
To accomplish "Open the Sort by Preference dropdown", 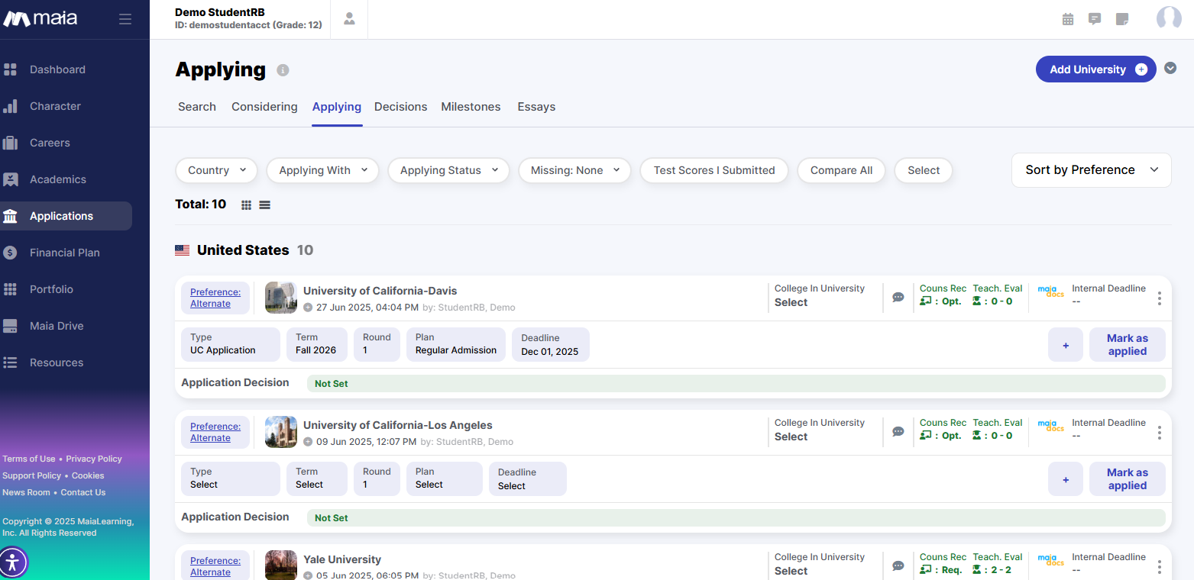I will pos(1091,170).
